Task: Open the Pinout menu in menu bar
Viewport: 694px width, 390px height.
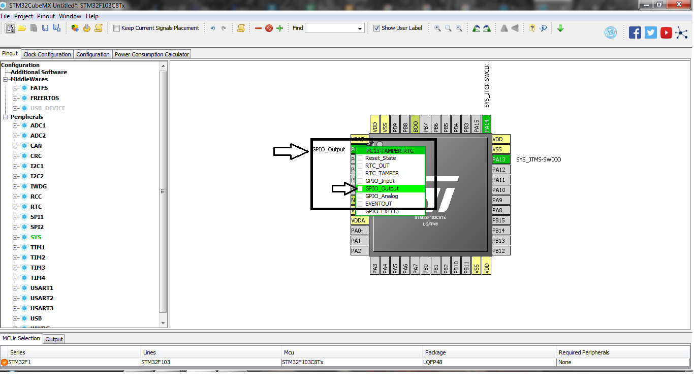Action: (46, 16)
